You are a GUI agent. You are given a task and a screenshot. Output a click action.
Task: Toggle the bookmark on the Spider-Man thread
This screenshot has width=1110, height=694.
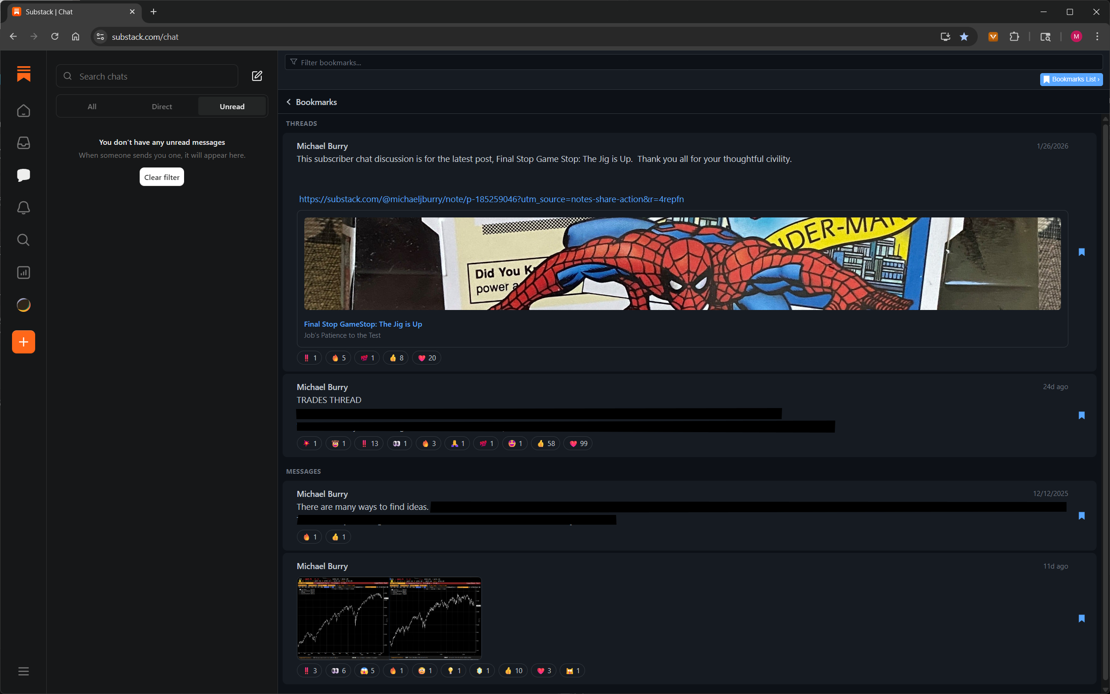point(1082,252)
